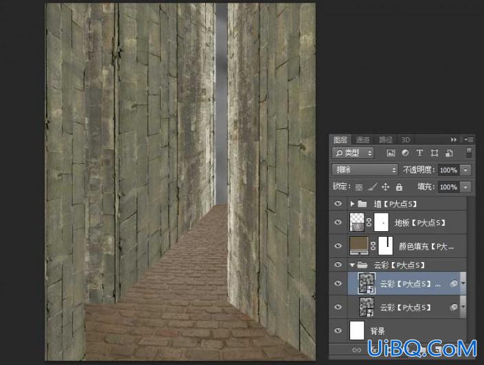Filter layers by type (T) icon

pos(419,153)
